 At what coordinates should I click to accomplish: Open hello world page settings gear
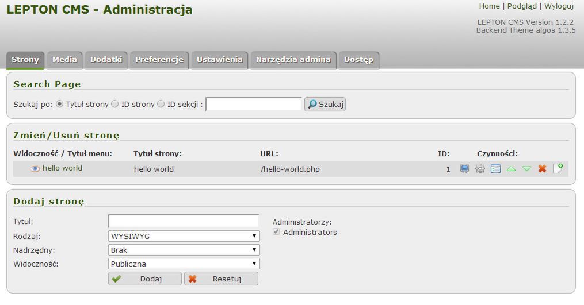480,169
